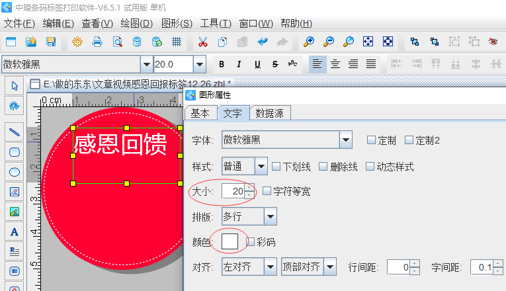Viewport: 506px width, 291px height.
Task: Open the 顶部对齐 vertical alignment dropdown
Action: 330,267
